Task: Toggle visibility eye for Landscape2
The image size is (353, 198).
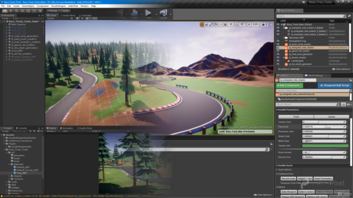Action: (278, 61)
